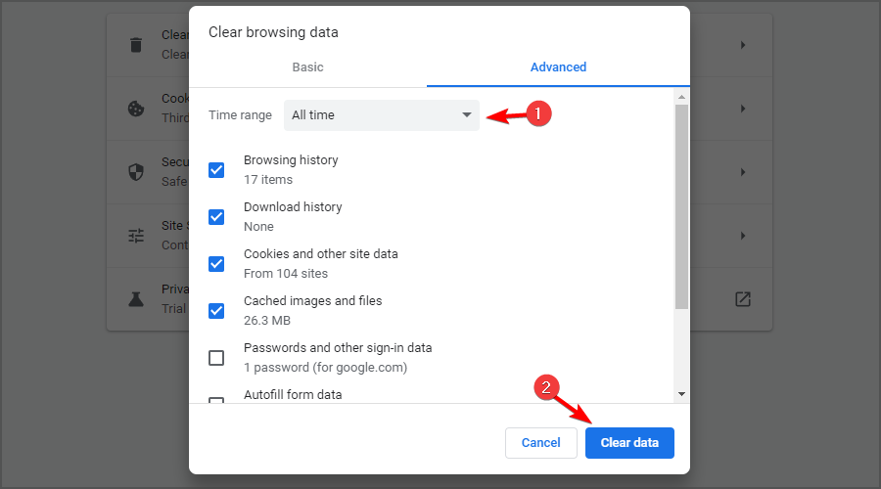The height and width of the screenshot is (489, 881).
Task: Select the Advanced tab
Action: point(559,67)
